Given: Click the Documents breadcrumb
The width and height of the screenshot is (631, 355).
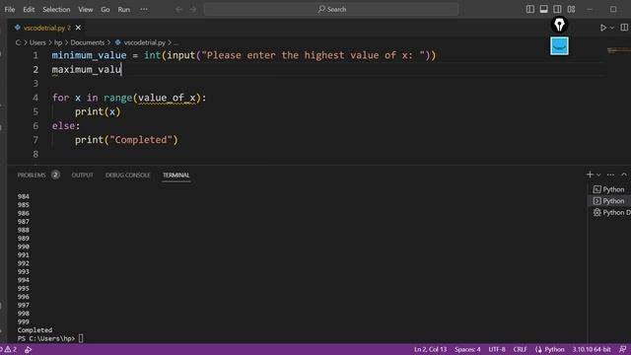Looking at the screenshot, I should pos(88,42).
